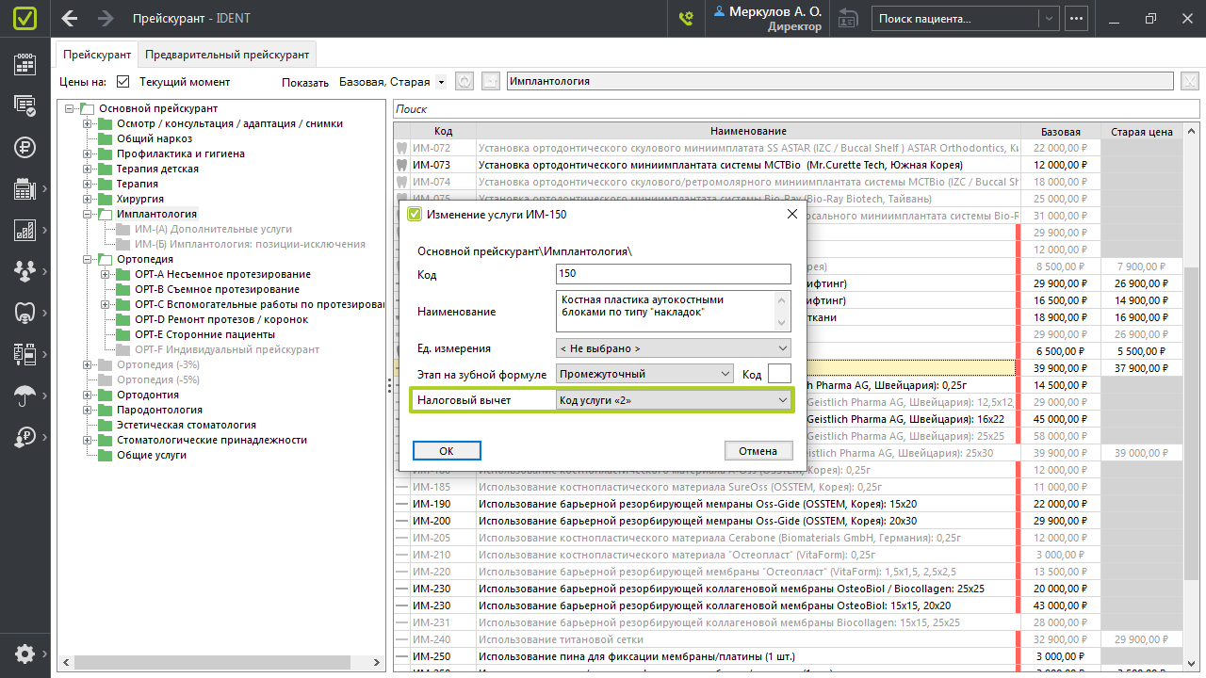Open the Ед. измерения dropdown
This screenshot has height=678, width=1206.
click(674, 348)
